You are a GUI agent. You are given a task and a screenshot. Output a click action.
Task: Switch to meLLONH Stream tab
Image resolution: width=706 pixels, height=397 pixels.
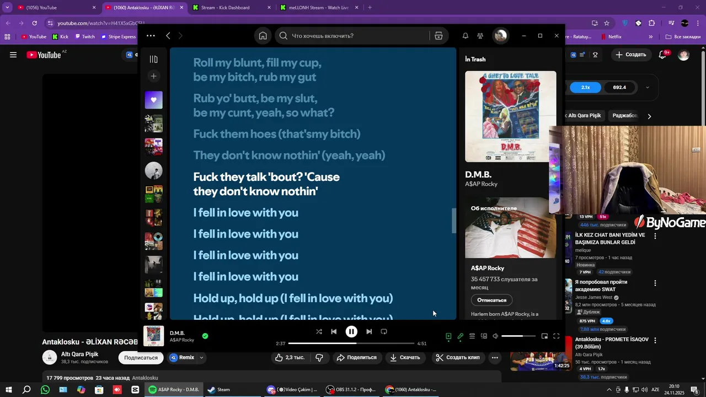pyautogui.click(x=319, y=8)
